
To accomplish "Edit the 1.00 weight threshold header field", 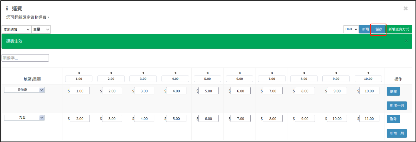I will click(79, 79).
